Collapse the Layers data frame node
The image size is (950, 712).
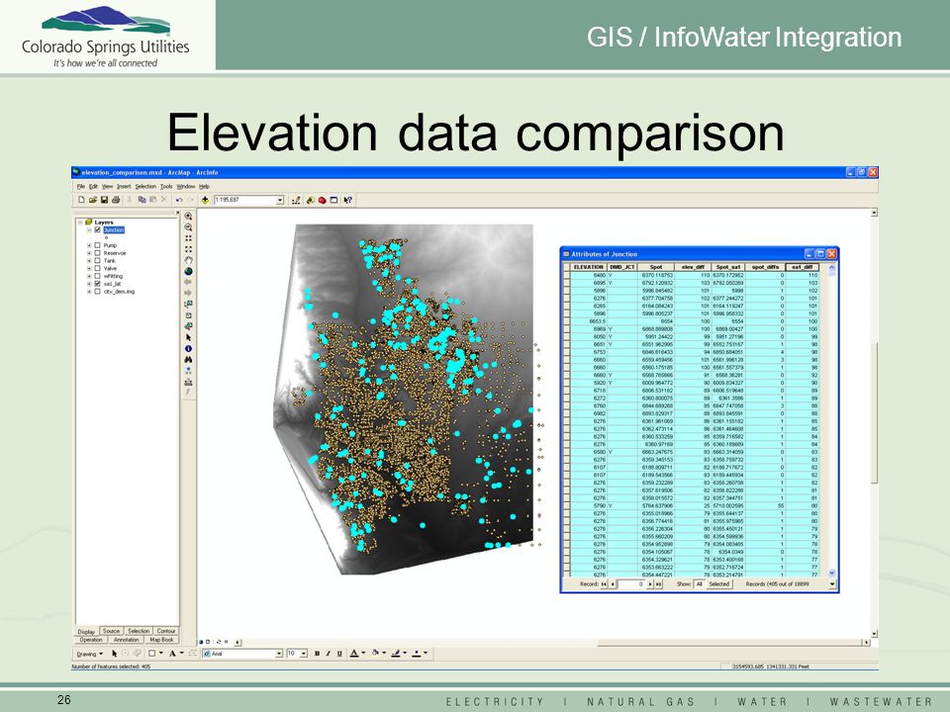(80, 222)
